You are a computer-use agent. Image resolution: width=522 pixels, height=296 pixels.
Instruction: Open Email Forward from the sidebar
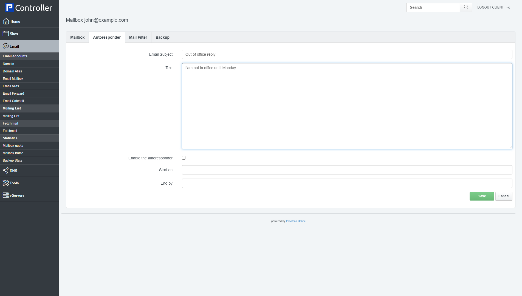pos(13,93)
